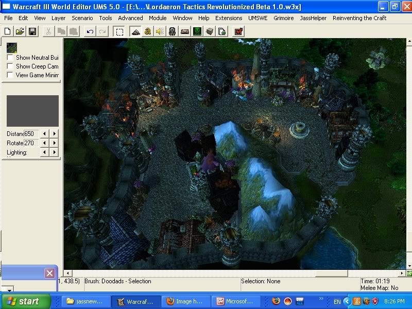Click the minimap thumbnail in the side panel

click(12, 48)
